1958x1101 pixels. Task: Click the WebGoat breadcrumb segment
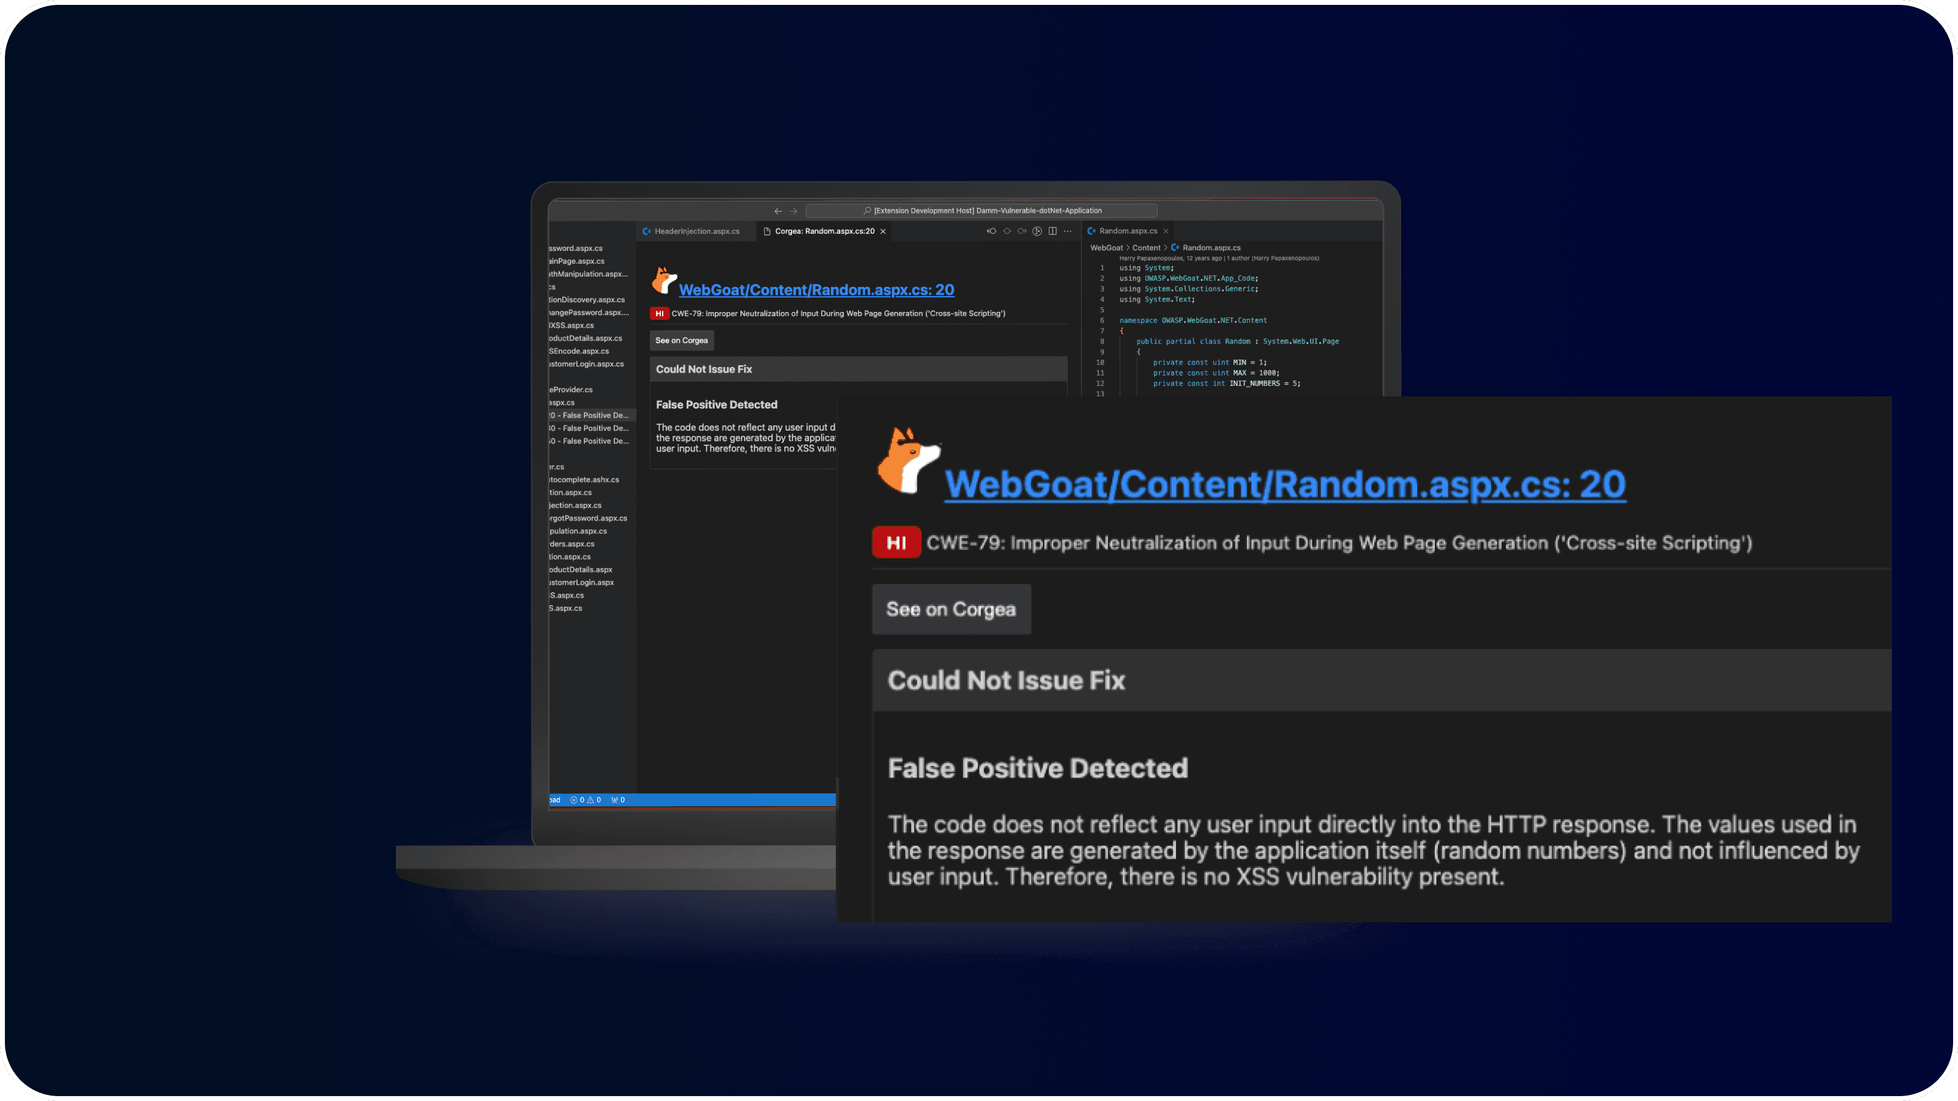click(1106, 248)
